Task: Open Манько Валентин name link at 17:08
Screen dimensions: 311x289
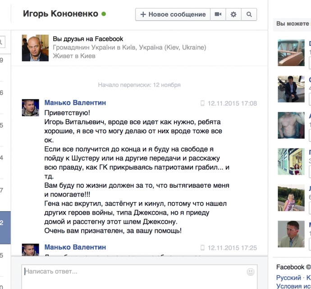Action: point(75,103)
